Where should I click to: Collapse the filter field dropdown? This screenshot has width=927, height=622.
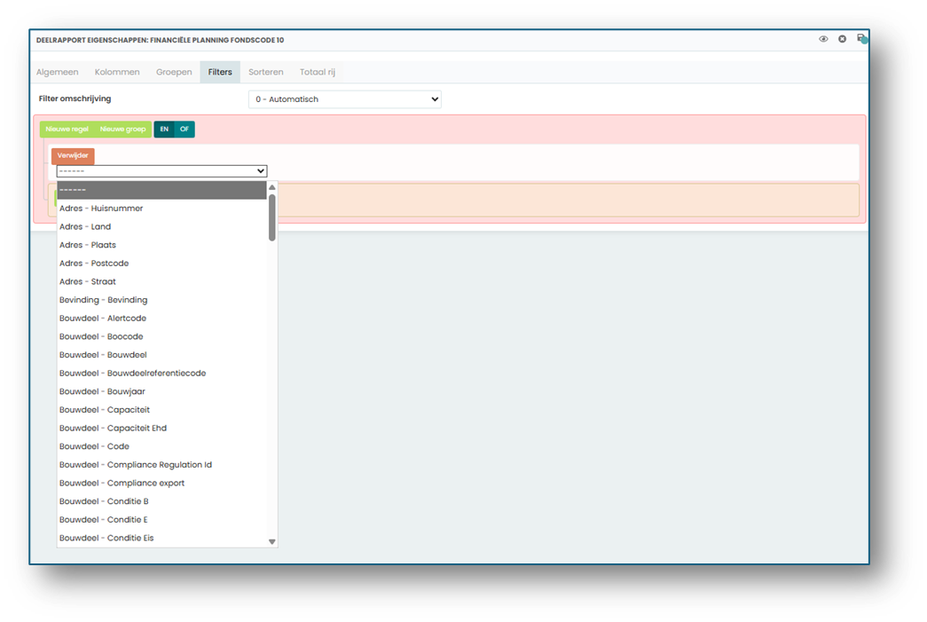coord(161,171)
